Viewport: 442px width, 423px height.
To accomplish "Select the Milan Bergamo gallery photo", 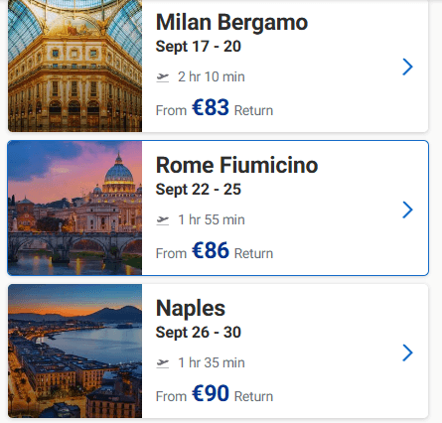I will 74,66.
